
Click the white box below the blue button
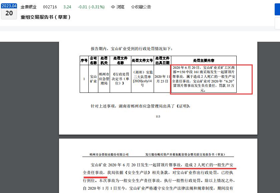click(x=277, y=23)
